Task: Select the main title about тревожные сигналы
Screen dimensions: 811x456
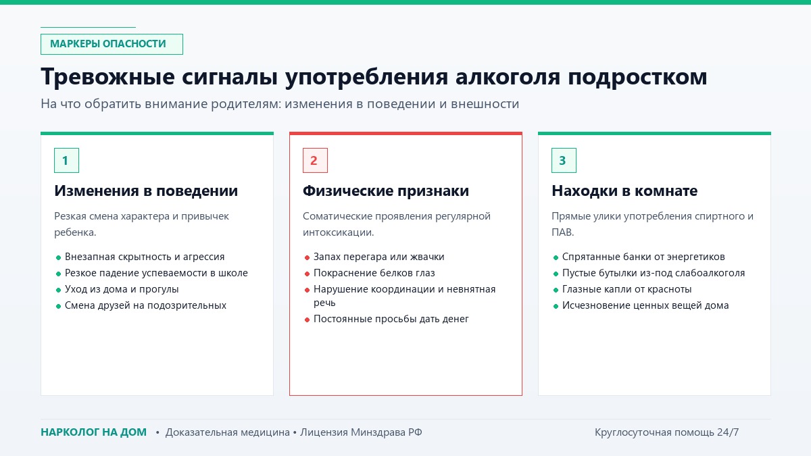Action: coord(374,76)
